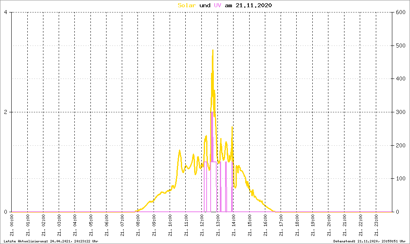Select the 16:00 time label on x-axis

pyautogui.click(x=265, y=226)
